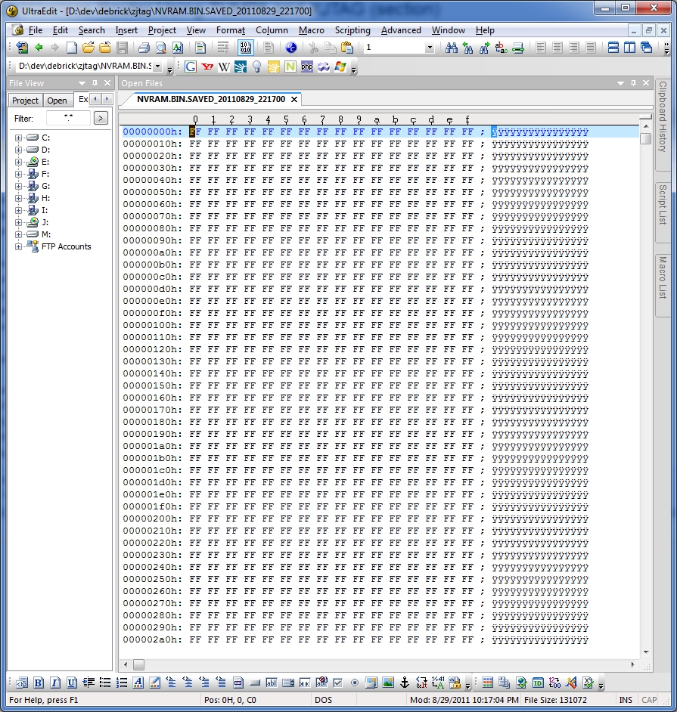Open the Column menu
Viewport: 677px width, 712px height.
pyautogui.click(x=272, y=30)
